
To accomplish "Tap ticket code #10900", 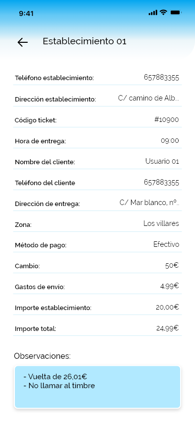I will 166,119.
